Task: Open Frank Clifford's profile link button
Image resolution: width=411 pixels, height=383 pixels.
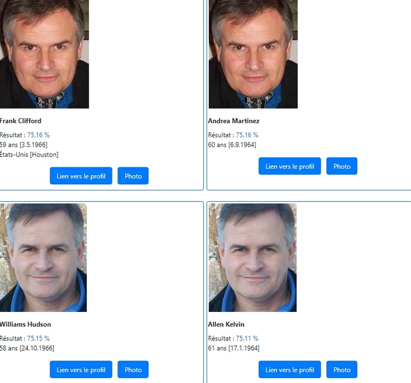Action: (x=81, y=176)
